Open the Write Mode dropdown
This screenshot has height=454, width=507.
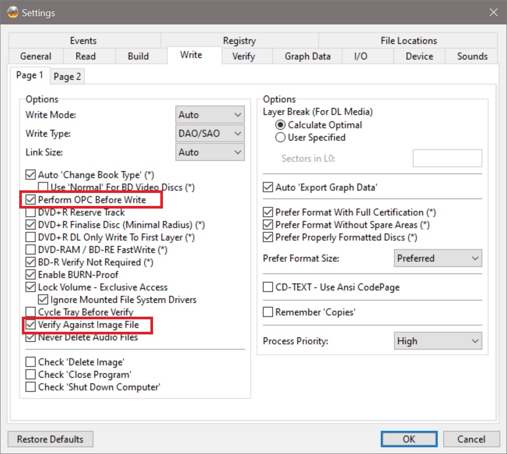tap(210, 115)
